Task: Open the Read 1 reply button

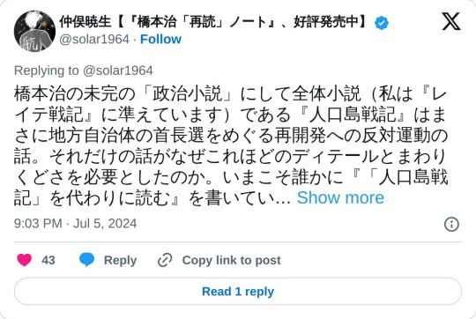Action: click(238, 292)
